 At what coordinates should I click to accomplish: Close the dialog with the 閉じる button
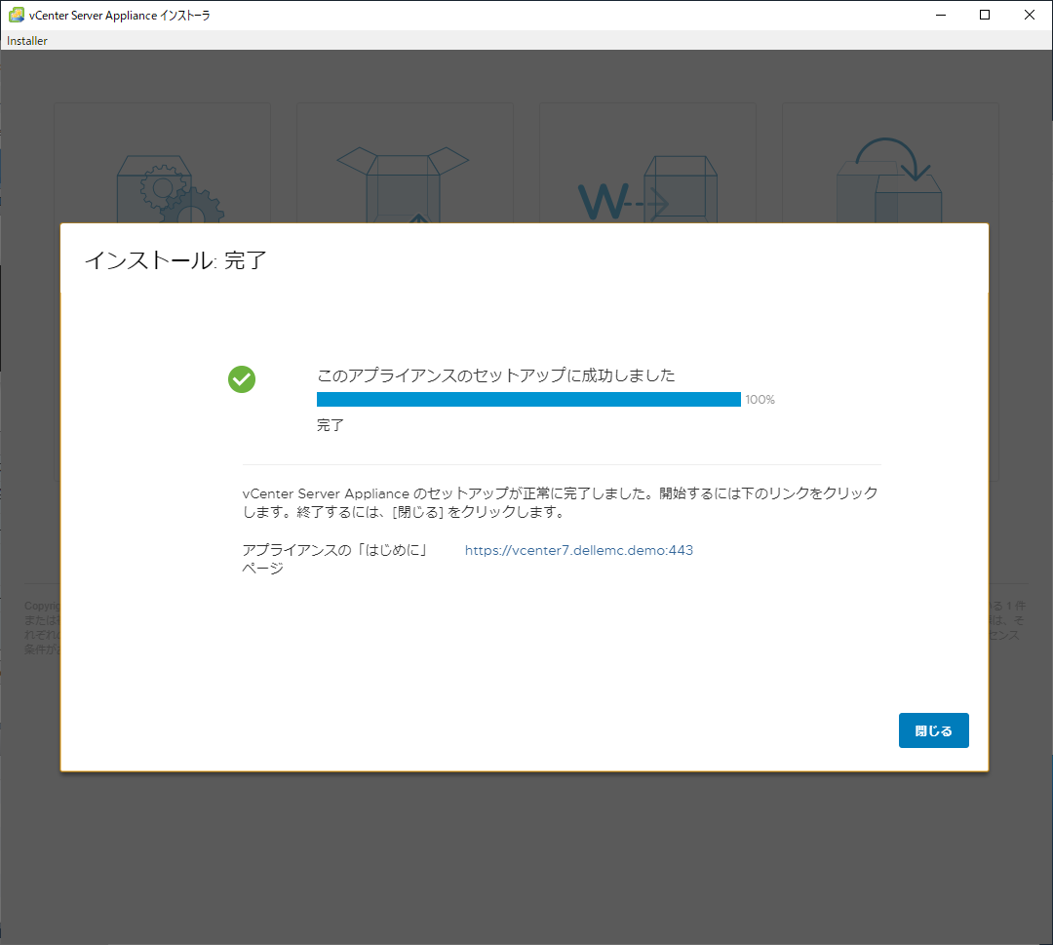point(933,730)
